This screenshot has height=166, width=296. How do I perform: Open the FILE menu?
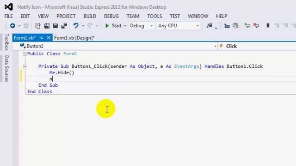coord(8,16)
